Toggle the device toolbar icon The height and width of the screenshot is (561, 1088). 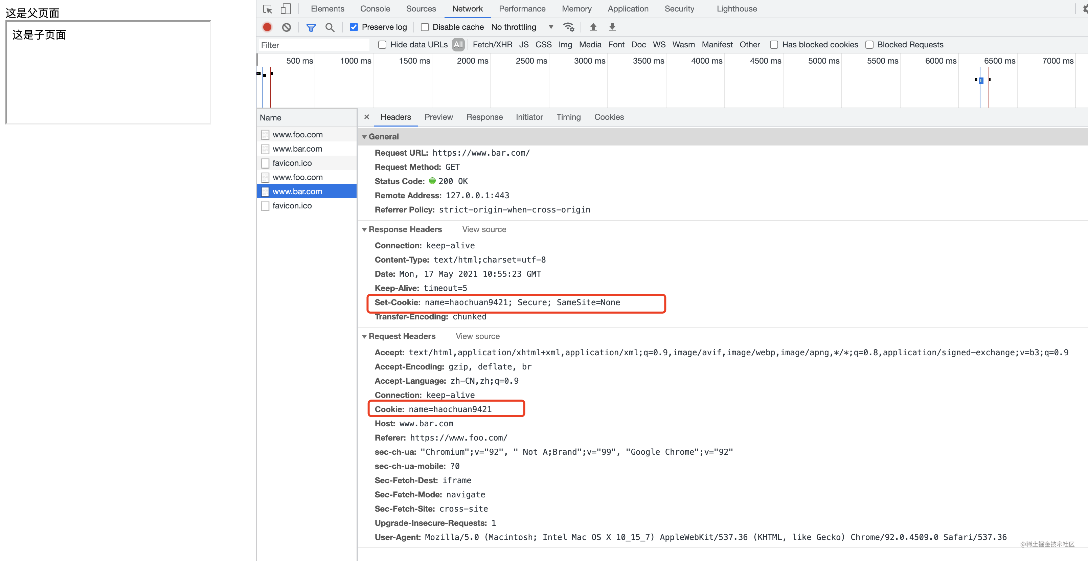286,9
